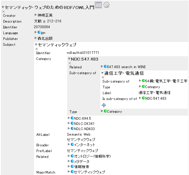Expand the triangle before NDLC:ND633
The image size is (189, 175).
(69, 128)
